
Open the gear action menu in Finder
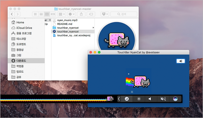click(x=71, y=14)
